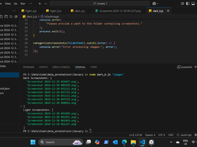Show more menu items via the menu bar ellipsis
Image resolution: width=197 pixels, height=147 pixels.
coord(31,3)
